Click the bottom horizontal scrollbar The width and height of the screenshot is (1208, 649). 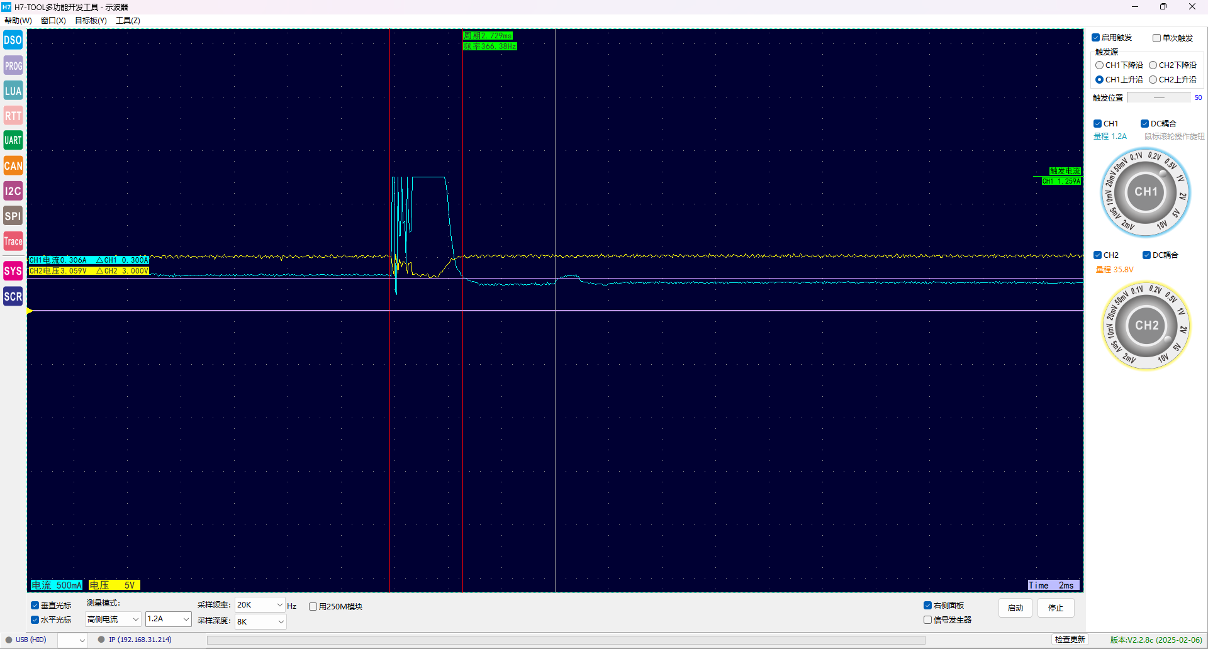tap(566, 640)
